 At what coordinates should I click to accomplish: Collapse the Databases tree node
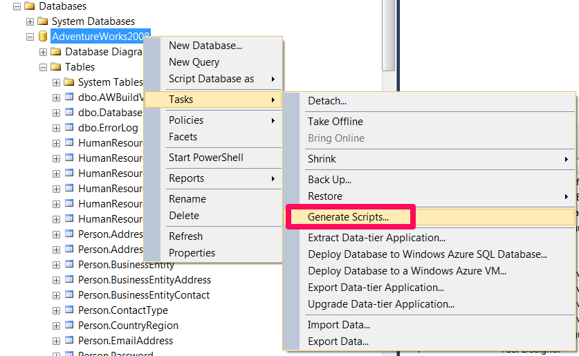coord(17,7)
